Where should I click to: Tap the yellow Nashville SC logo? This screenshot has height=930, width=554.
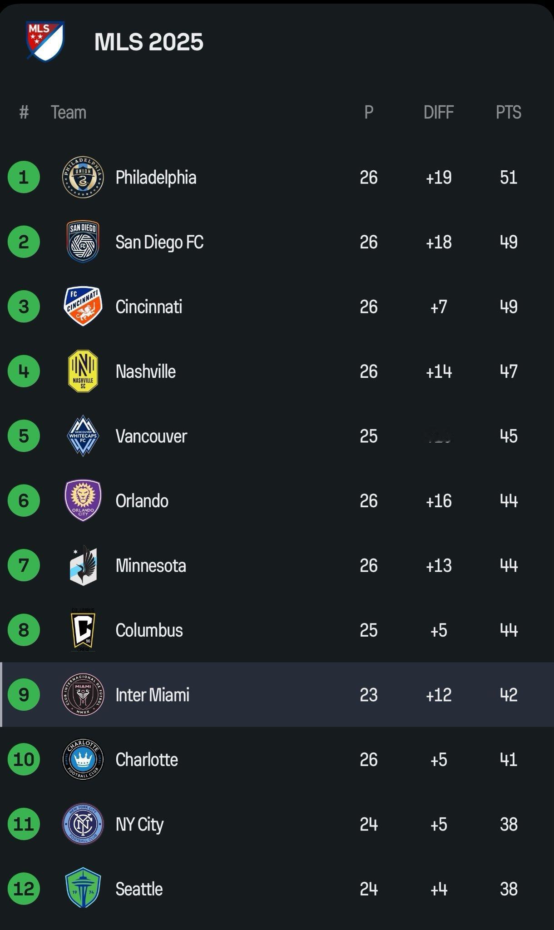click(x=83, y=371)
